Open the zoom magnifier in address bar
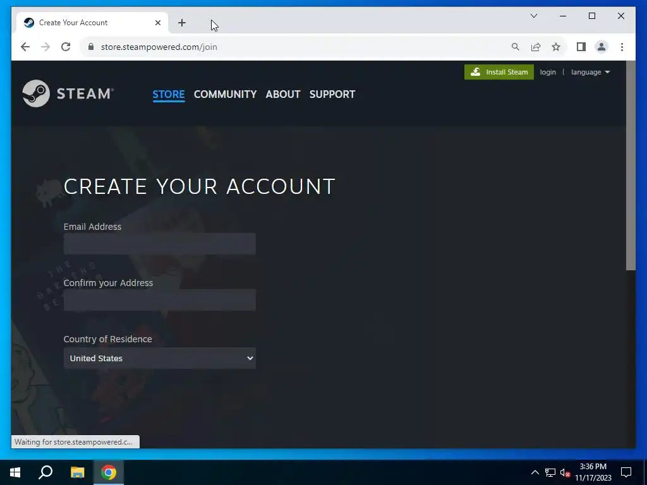 coord(516,47)
